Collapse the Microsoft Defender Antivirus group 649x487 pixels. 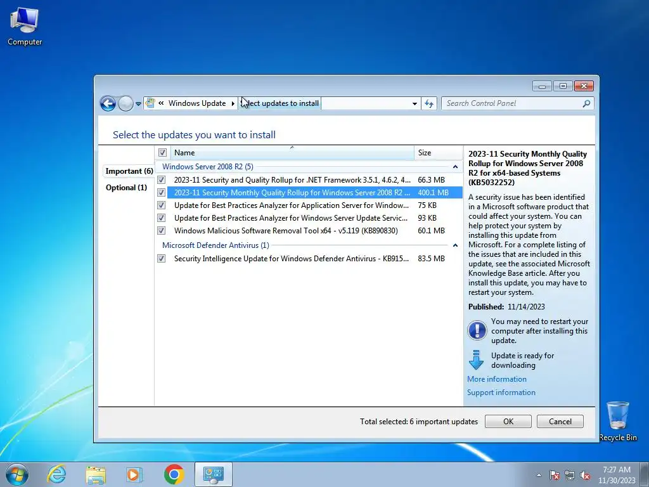click(455, 245)
